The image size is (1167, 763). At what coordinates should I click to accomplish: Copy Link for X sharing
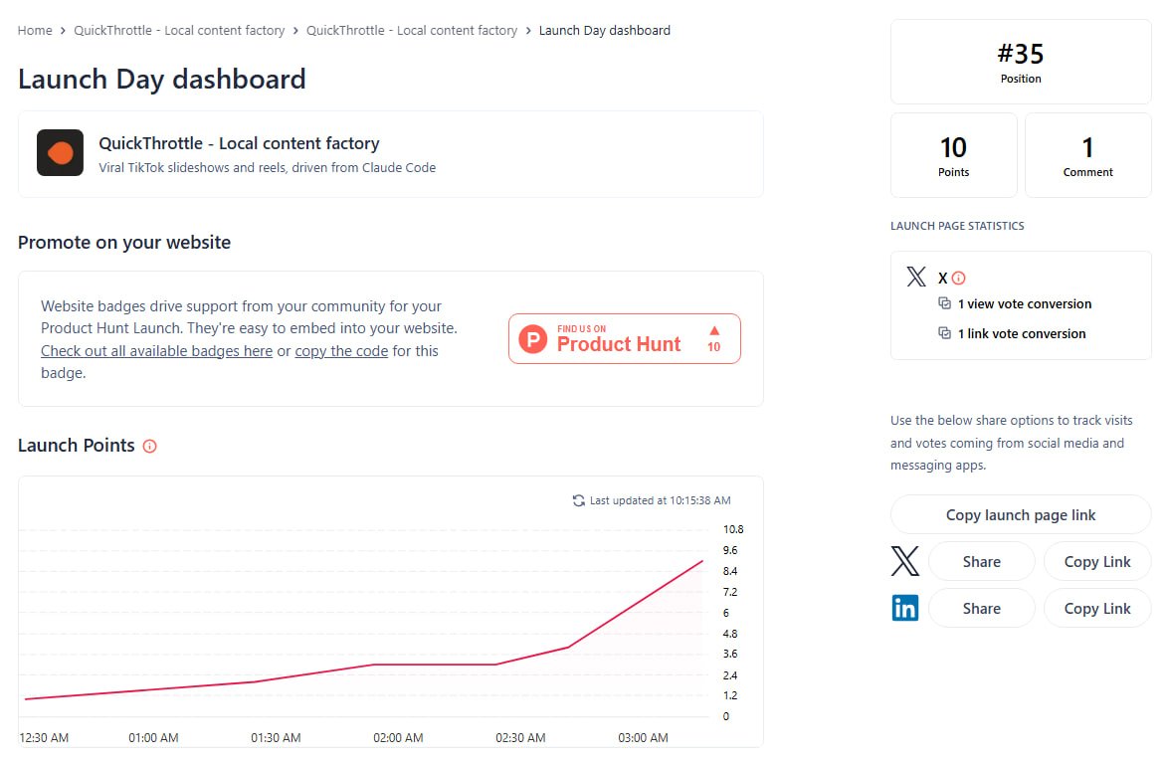(1097, 561)
